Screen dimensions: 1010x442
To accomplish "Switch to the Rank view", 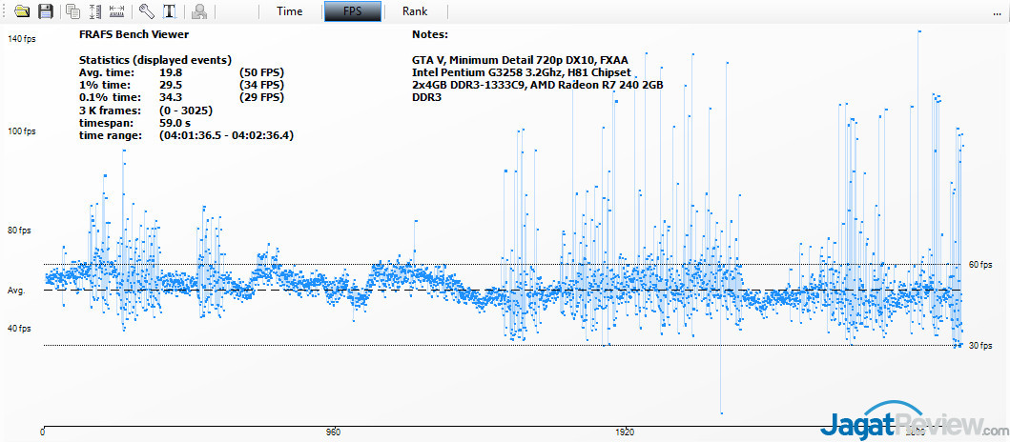I will coord(415,11).
